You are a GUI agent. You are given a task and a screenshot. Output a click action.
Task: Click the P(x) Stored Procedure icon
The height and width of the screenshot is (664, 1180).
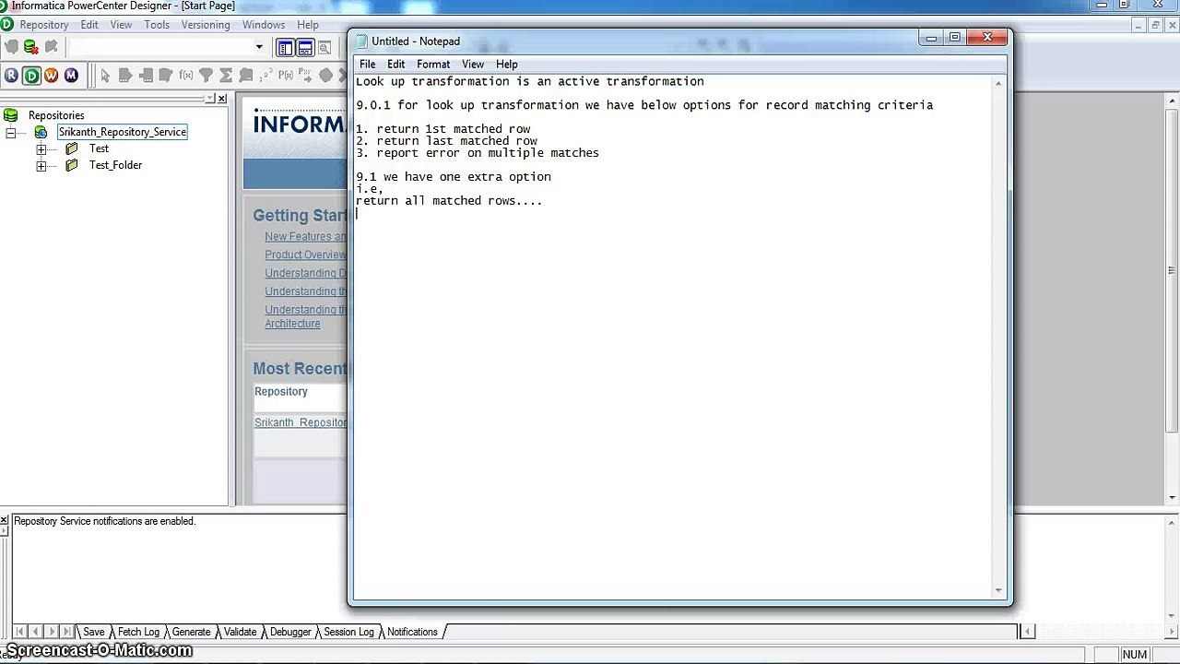(x=286, y=76)
